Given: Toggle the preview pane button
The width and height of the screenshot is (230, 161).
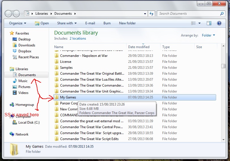Looking at the screenshot, I should pos(209,23).
